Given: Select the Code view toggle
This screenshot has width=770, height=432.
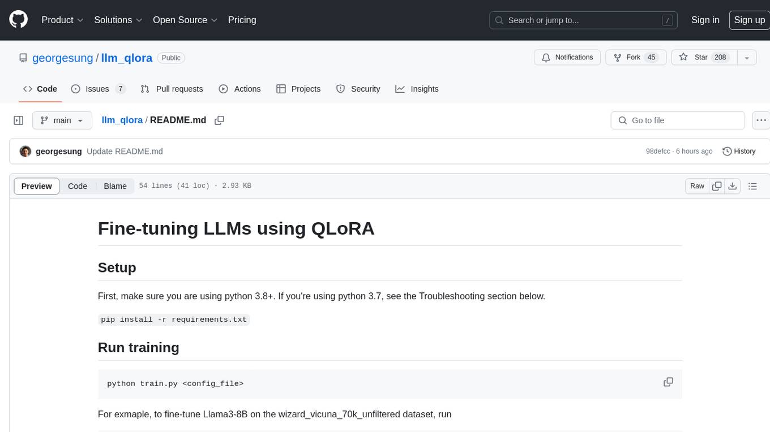Looking at the screenshot, I should tap(78, 186).
